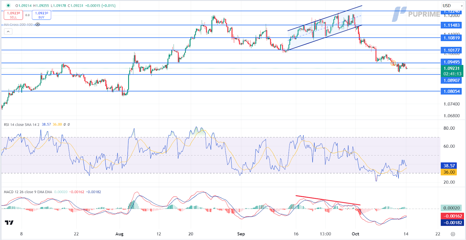Click the orange circle marker on price chart
This screenshot has height=240, width=466.
(x=393, y=63)
